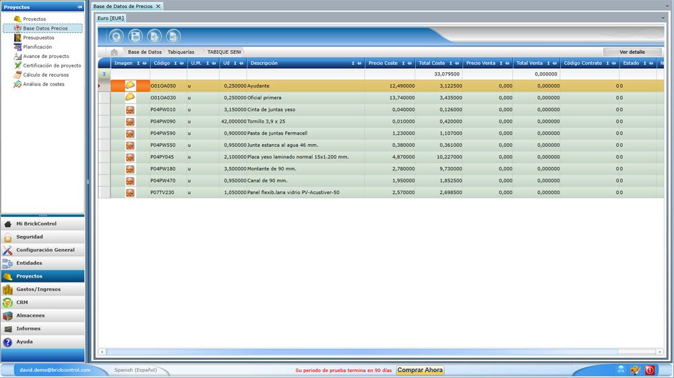The width and height of the screenshot is (674, 378).
Task: Open Seguridad navigation section
Action: 42,237
